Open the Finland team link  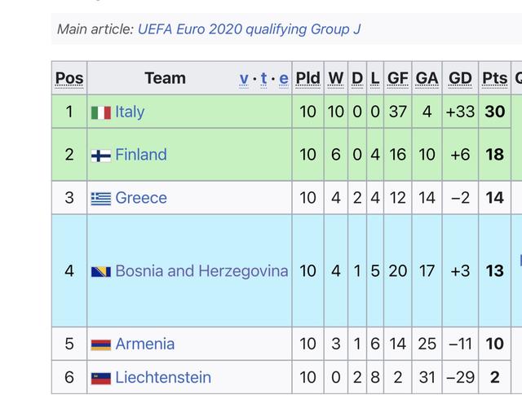pyautogui.click(x=141, y=155)
